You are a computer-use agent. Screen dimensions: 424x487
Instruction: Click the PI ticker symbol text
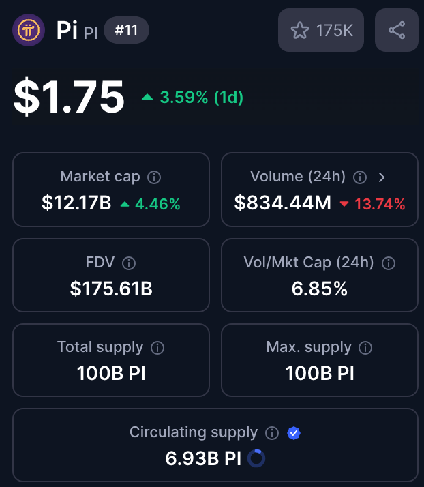pos(91,33)
